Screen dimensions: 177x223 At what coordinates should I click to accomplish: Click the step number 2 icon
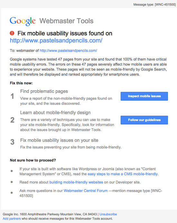click(12, 120)
